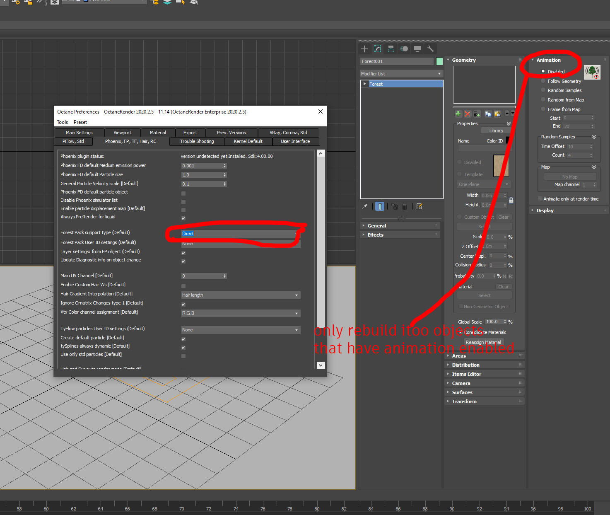Open Hair Gradient Interpolation dropdown

pos(241,295)
